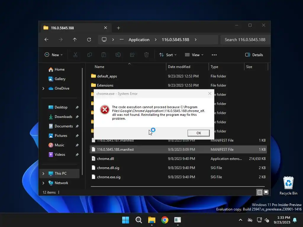Expand the OneDrive tree node
The width and height of the screenshot is (303, 227).
pyautogui.click(x=43, y=88)
